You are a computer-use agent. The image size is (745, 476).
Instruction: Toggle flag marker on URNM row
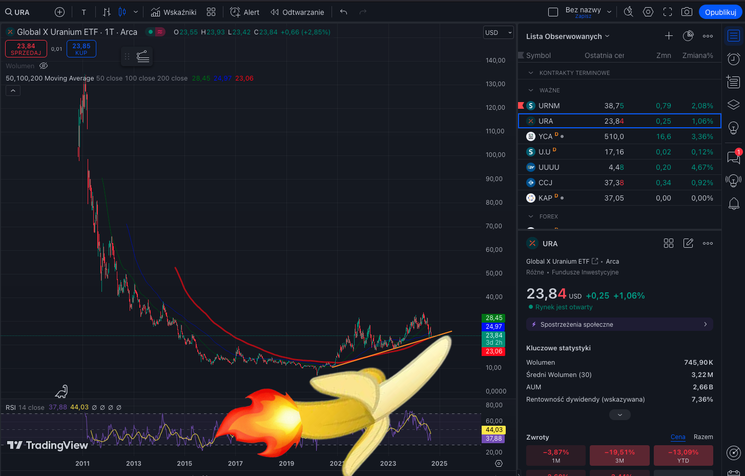click(x=521, y=106)
